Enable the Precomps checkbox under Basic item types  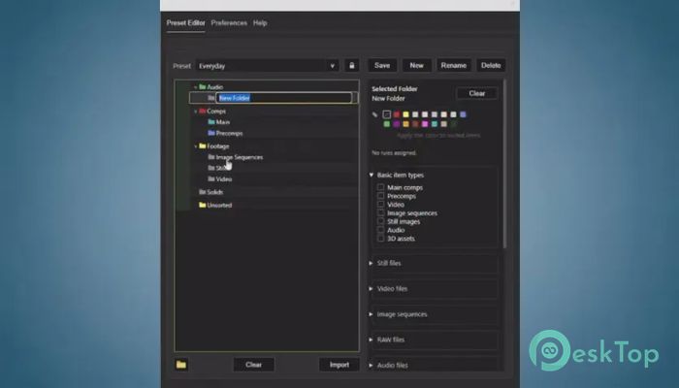point(380,196)
